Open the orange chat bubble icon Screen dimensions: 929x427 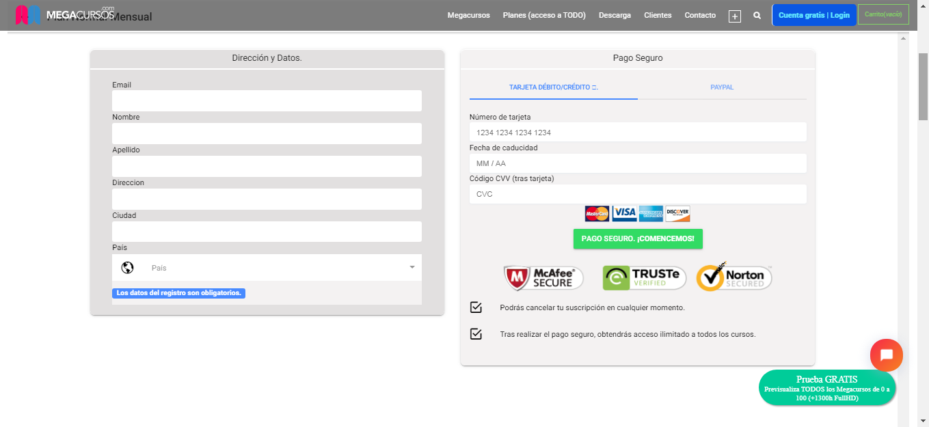(x=887, y=355)
